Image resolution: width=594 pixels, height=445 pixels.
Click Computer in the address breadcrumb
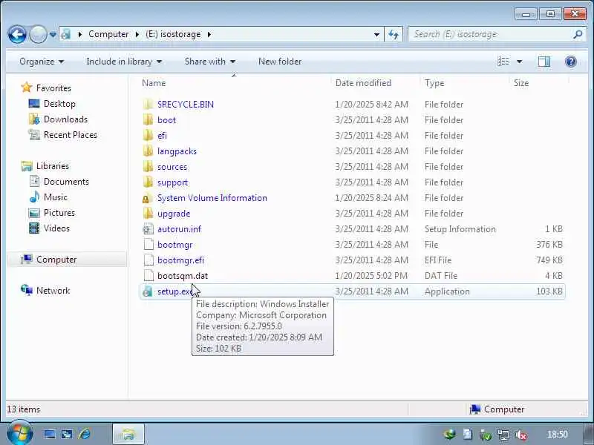(x=108, y=34)
